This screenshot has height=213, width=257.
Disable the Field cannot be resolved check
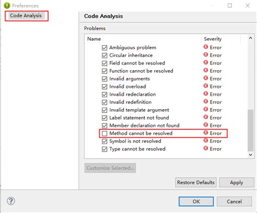105,63
